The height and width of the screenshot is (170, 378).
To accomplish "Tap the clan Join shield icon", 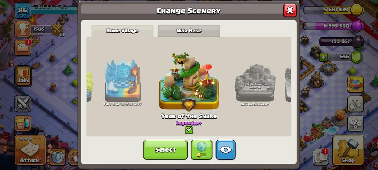I will [23, 76].
